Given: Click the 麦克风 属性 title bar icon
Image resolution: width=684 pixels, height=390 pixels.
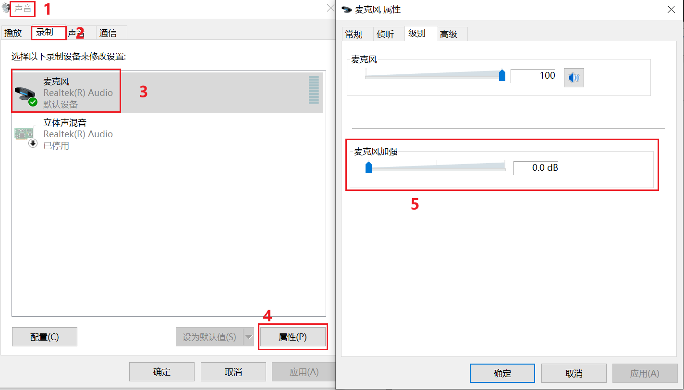Looking at the screenshot, I should coord(347,9).
